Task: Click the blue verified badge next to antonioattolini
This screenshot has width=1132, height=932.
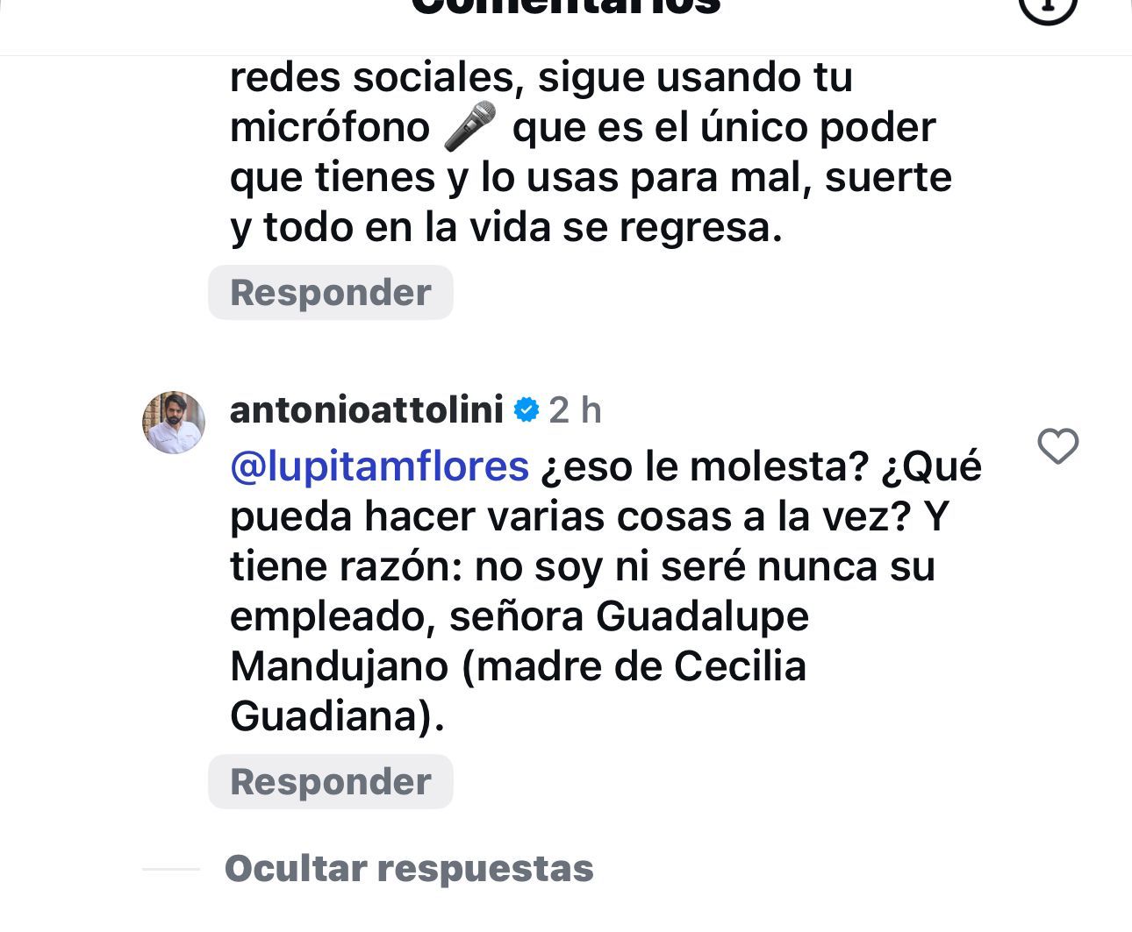Action: click(526, 409)
